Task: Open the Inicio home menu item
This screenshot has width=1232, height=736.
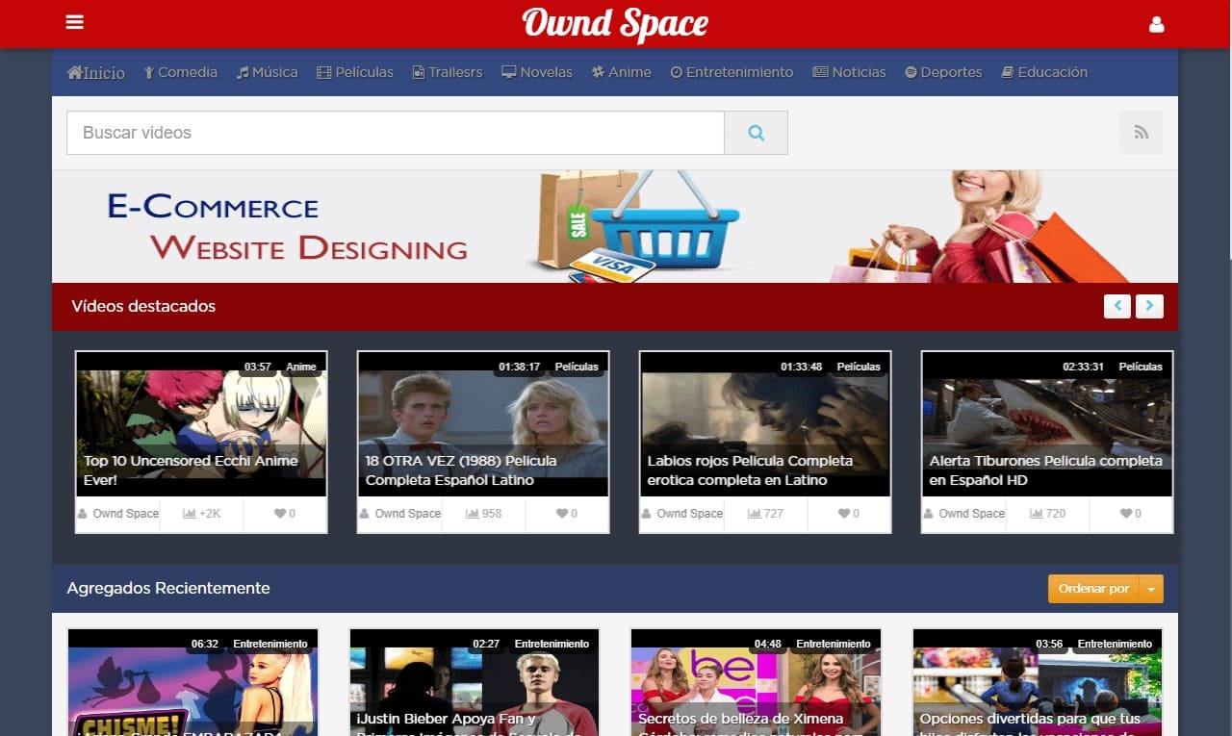Action: point(96,72)
